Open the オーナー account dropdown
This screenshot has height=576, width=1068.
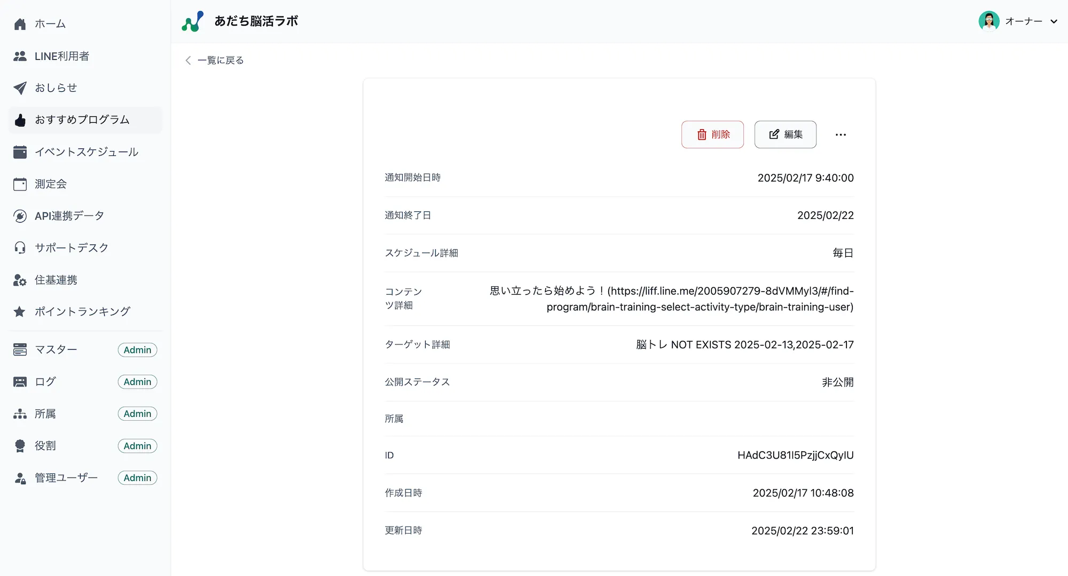tap(1023, 21)
